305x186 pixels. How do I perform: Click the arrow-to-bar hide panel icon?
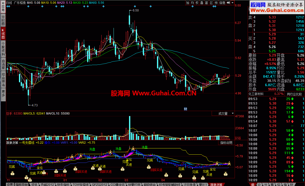pyautogui.click(x=228, y=3)
